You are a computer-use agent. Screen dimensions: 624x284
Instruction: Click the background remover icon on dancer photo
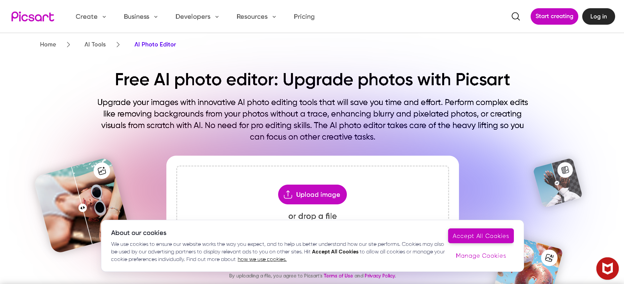[565, 170]
